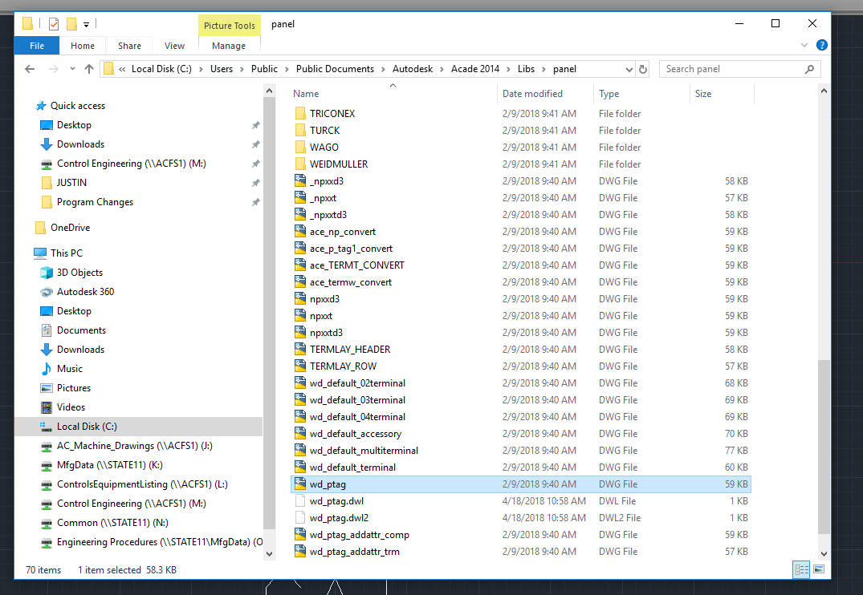
Task: Open the Manage tab under Picture Tools
Action: (229, 46)
